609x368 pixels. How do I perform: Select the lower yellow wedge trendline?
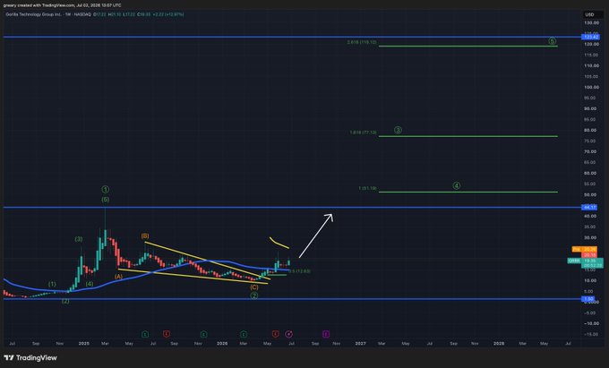pyautogui.click(x=193, y=277)
